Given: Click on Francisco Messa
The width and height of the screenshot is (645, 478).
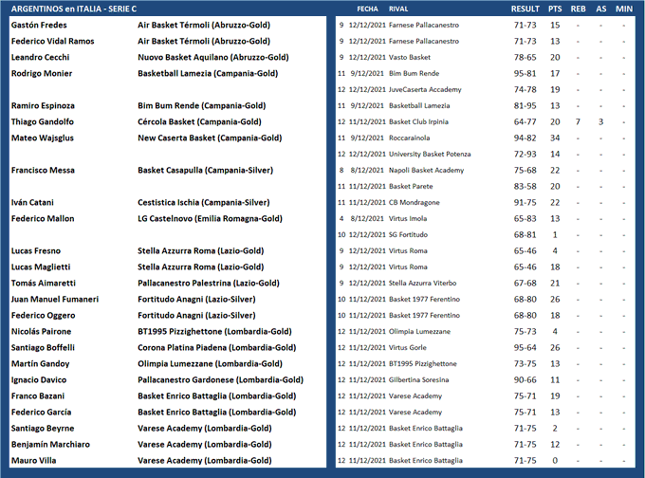Looking at the screenshot, I should pos(43,171).
